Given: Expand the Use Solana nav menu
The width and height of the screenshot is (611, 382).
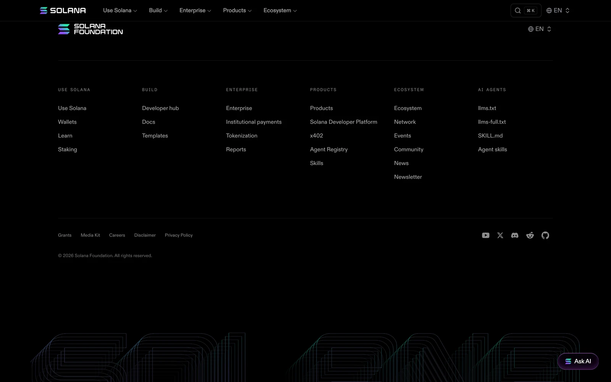Looking at the screenshot, I should pyautogui.click(x=120, y=10).
